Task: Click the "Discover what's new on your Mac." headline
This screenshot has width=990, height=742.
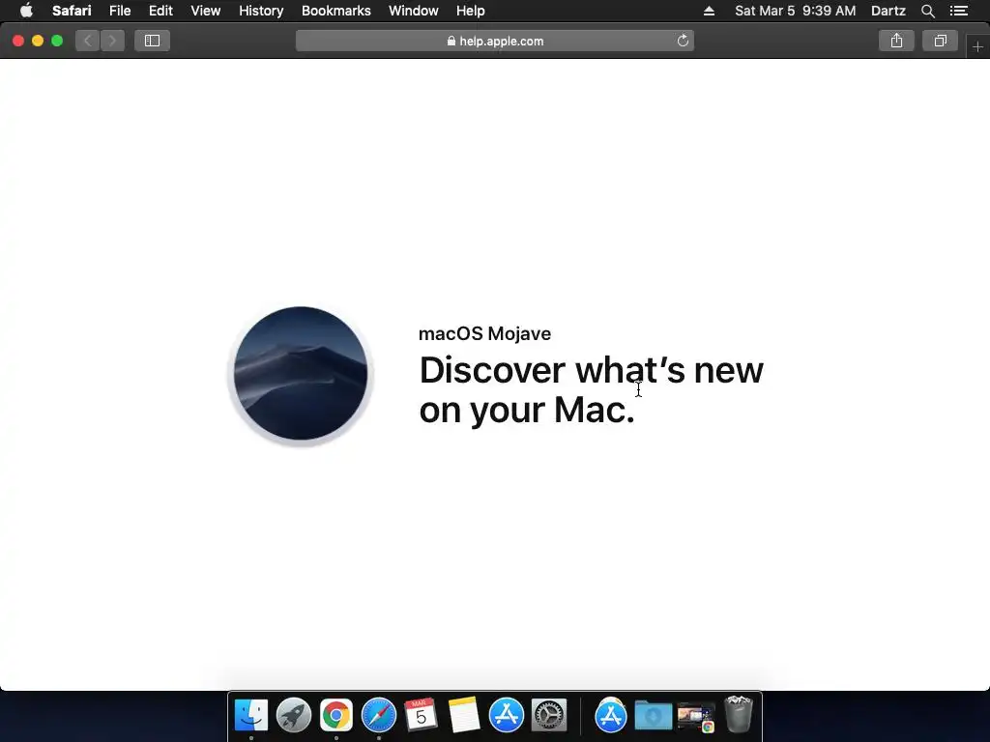Action: (591, 389)
